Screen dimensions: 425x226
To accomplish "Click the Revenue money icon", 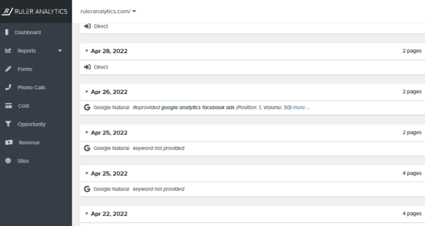I will click(7, 143).
